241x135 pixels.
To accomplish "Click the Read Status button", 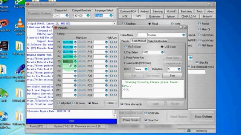I will click(172, 58).
